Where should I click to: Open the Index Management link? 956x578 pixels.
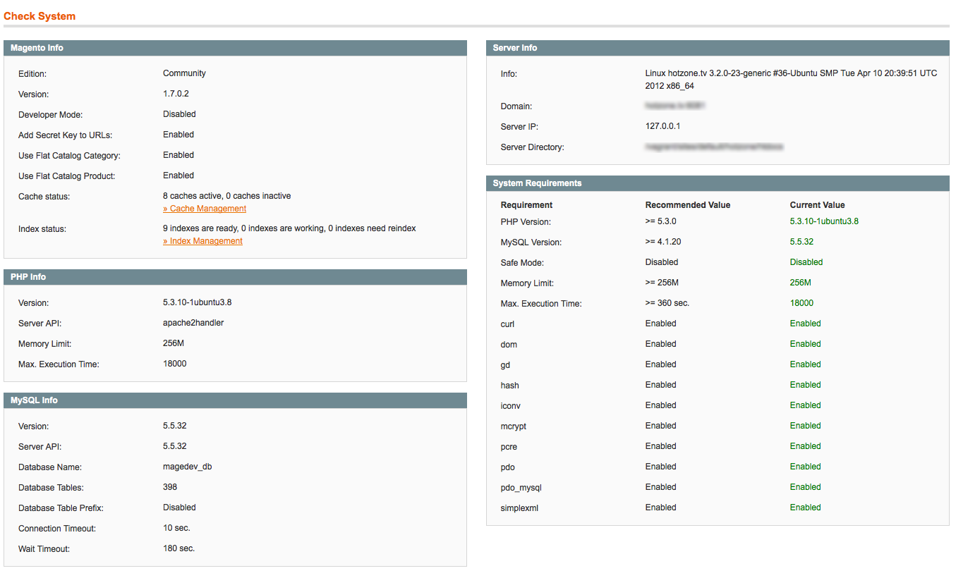tap(202, 241)
